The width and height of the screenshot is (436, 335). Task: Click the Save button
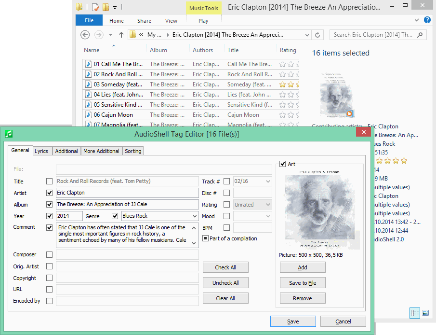293,321
